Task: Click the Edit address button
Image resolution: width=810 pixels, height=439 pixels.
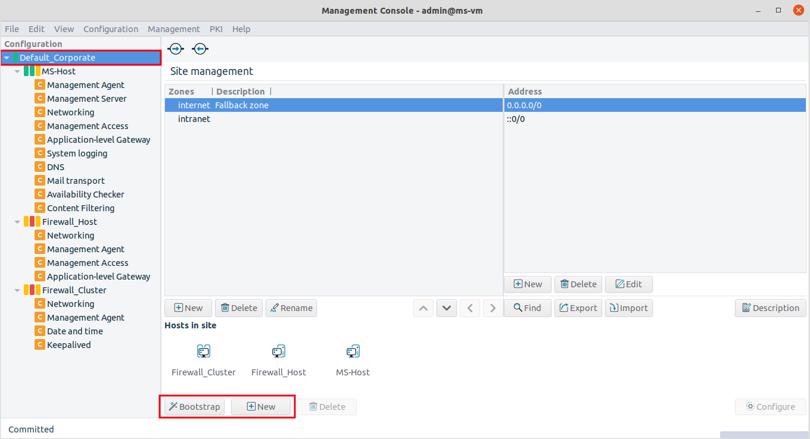Action: [x=629, y=284]
